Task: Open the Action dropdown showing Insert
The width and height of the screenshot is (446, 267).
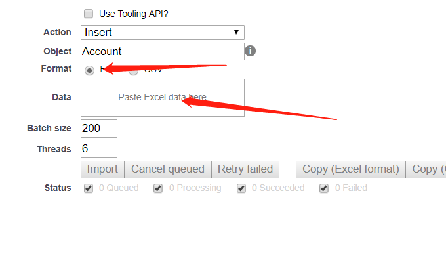Action: click(162, 32)
